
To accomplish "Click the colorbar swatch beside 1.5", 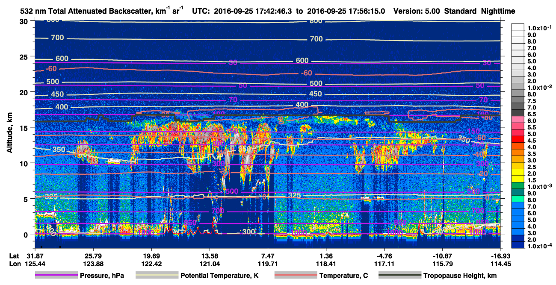I will coord(518,179).
